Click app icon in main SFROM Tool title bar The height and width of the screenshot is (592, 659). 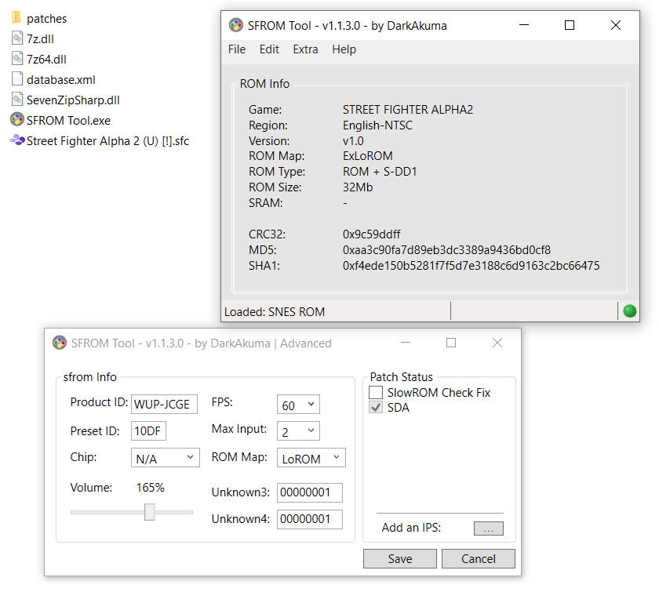click(236, 25)
